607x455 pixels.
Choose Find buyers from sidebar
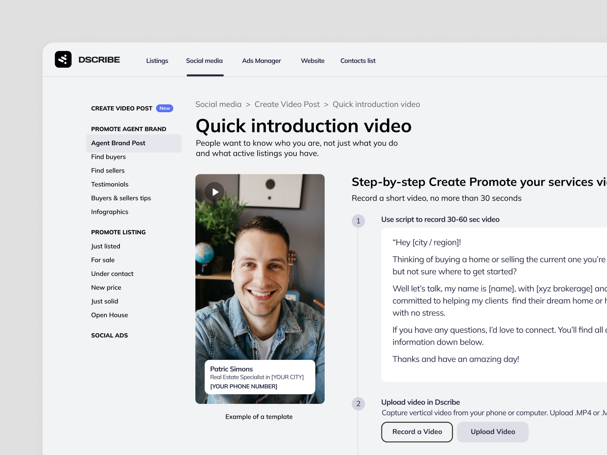tap(108, 157)
